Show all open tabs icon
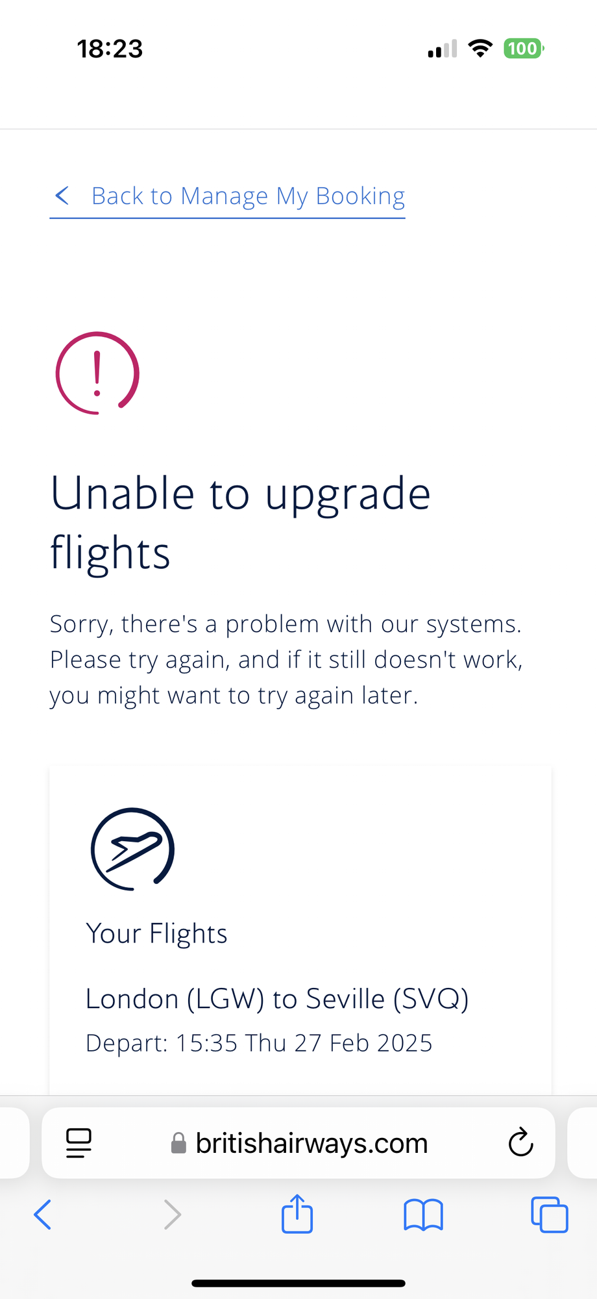 click(x=550, y=1215)
